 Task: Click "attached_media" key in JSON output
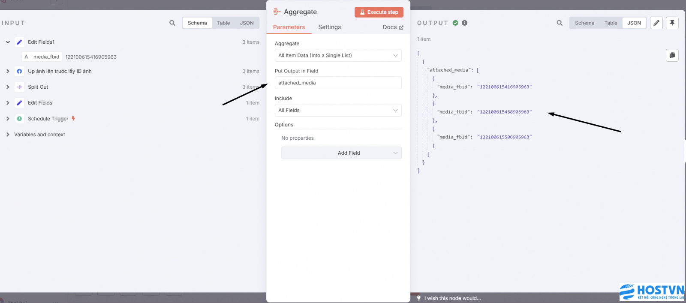pos(450,70)
